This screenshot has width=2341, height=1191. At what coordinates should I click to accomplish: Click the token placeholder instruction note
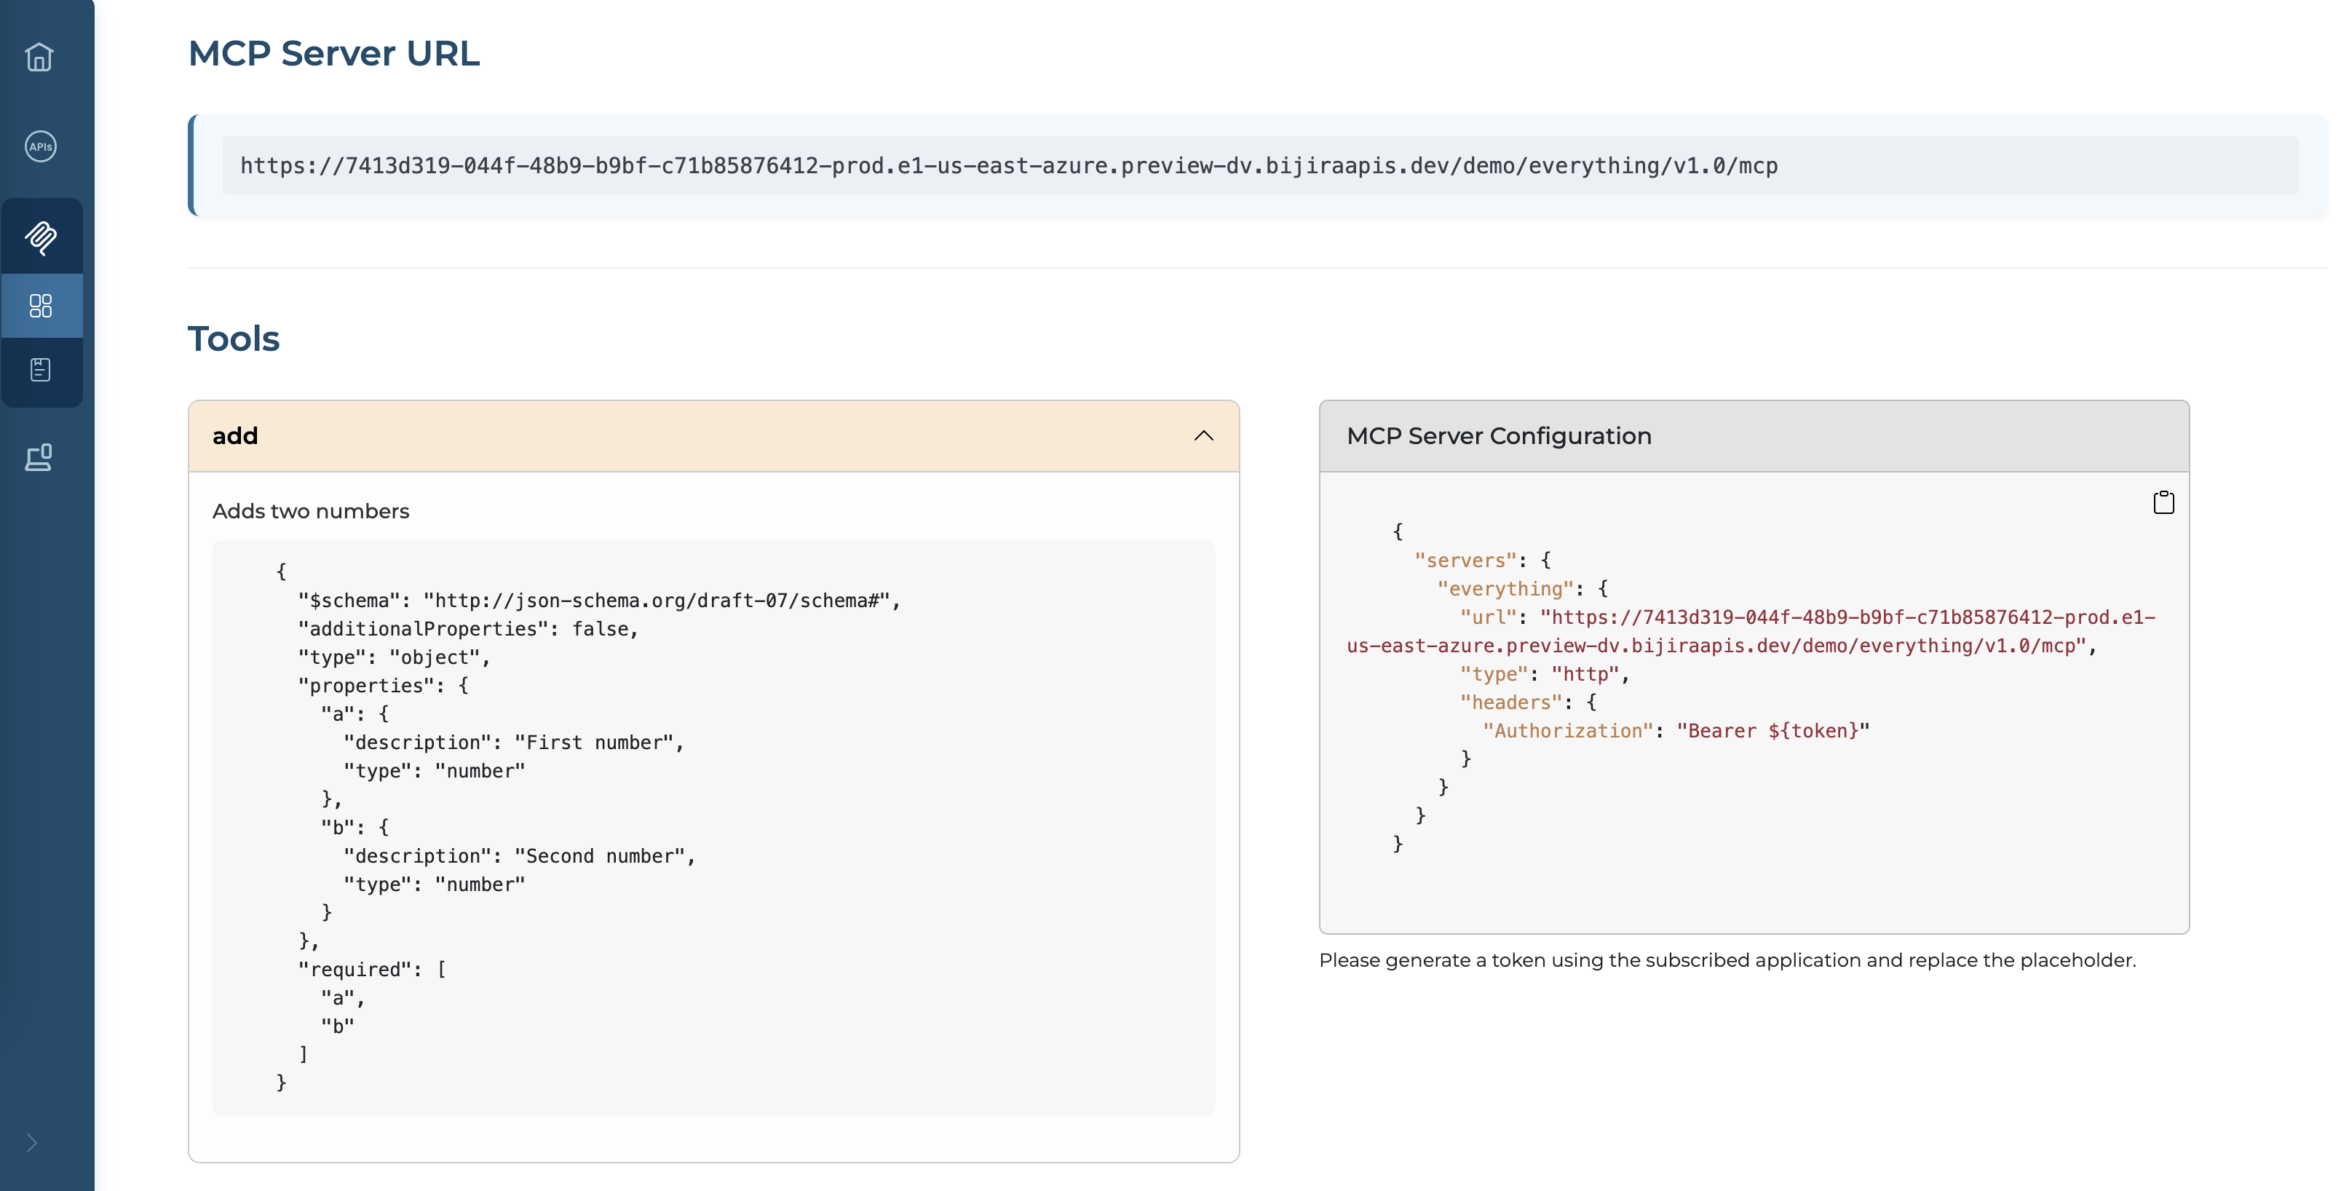(1727, 960)
